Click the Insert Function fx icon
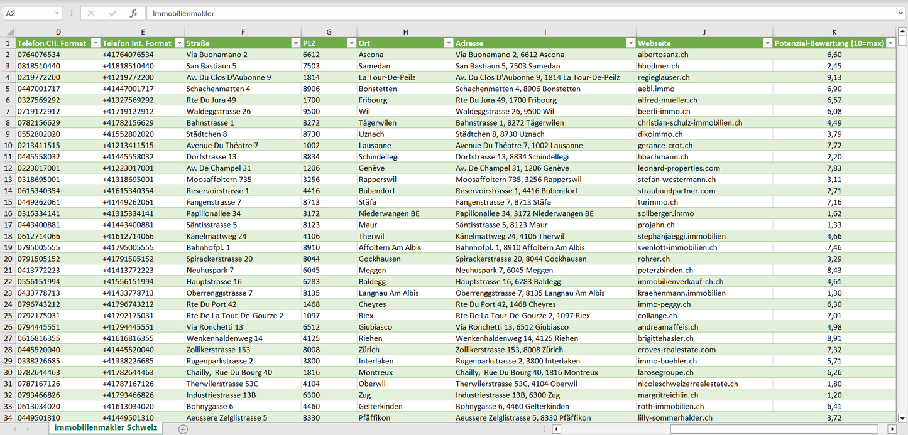The height and width of the screenshot is (435, 908). coord(133,13)
